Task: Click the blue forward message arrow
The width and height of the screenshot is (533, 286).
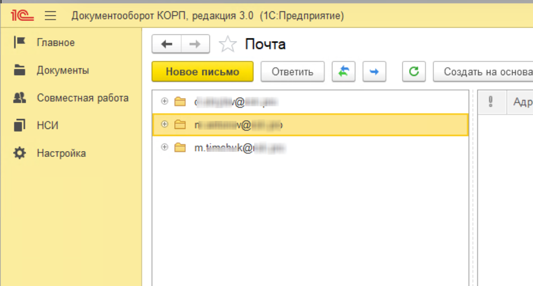Action: click(x=374, y=71)
